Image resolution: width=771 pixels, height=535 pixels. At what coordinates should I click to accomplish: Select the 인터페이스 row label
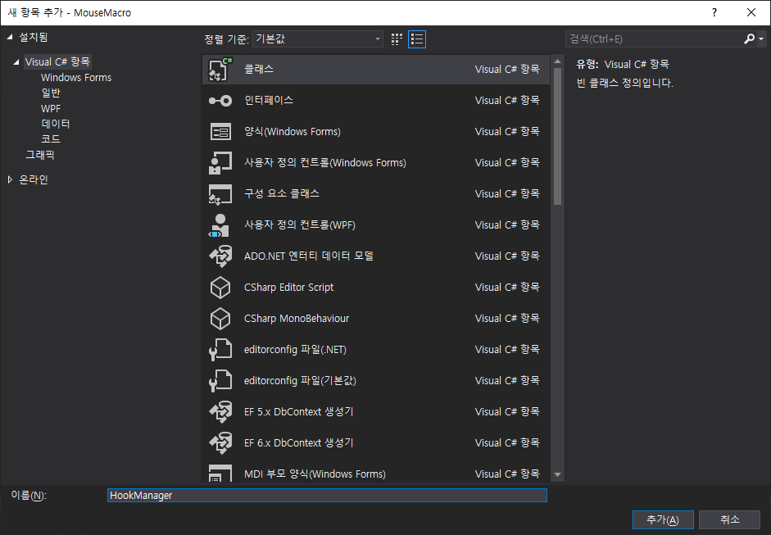pyautogui.click(x=269, y=100)
